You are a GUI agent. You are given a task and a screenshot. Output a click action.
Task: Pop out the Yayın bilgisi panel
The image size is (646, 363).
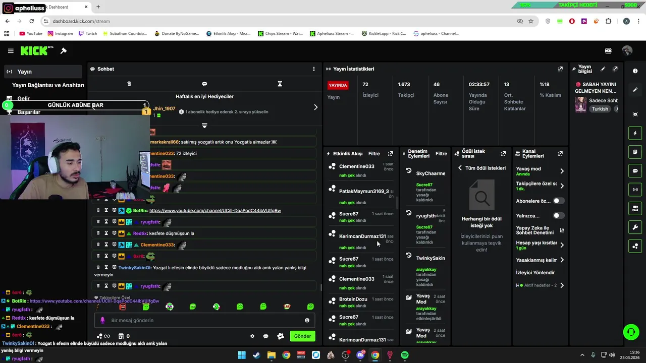pos(615,69)
